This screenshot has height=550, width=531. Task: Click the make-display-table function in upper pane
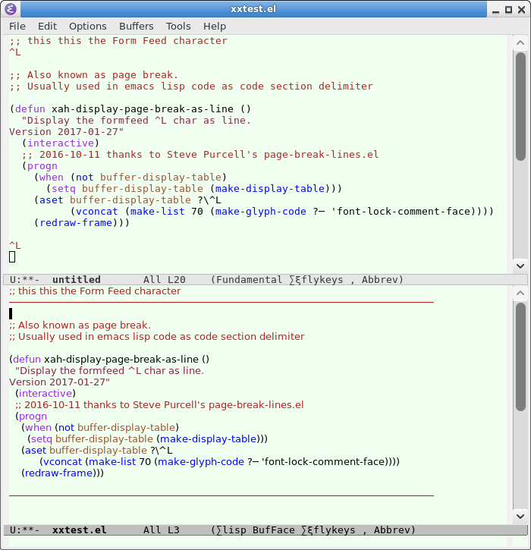coord(270,189)
